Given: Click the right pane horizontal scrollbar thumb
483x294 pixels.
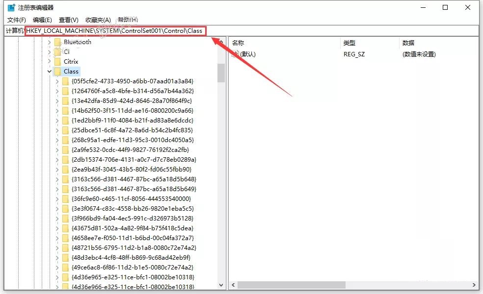Looking at the screenshot, I should click(x=292, y=285).
